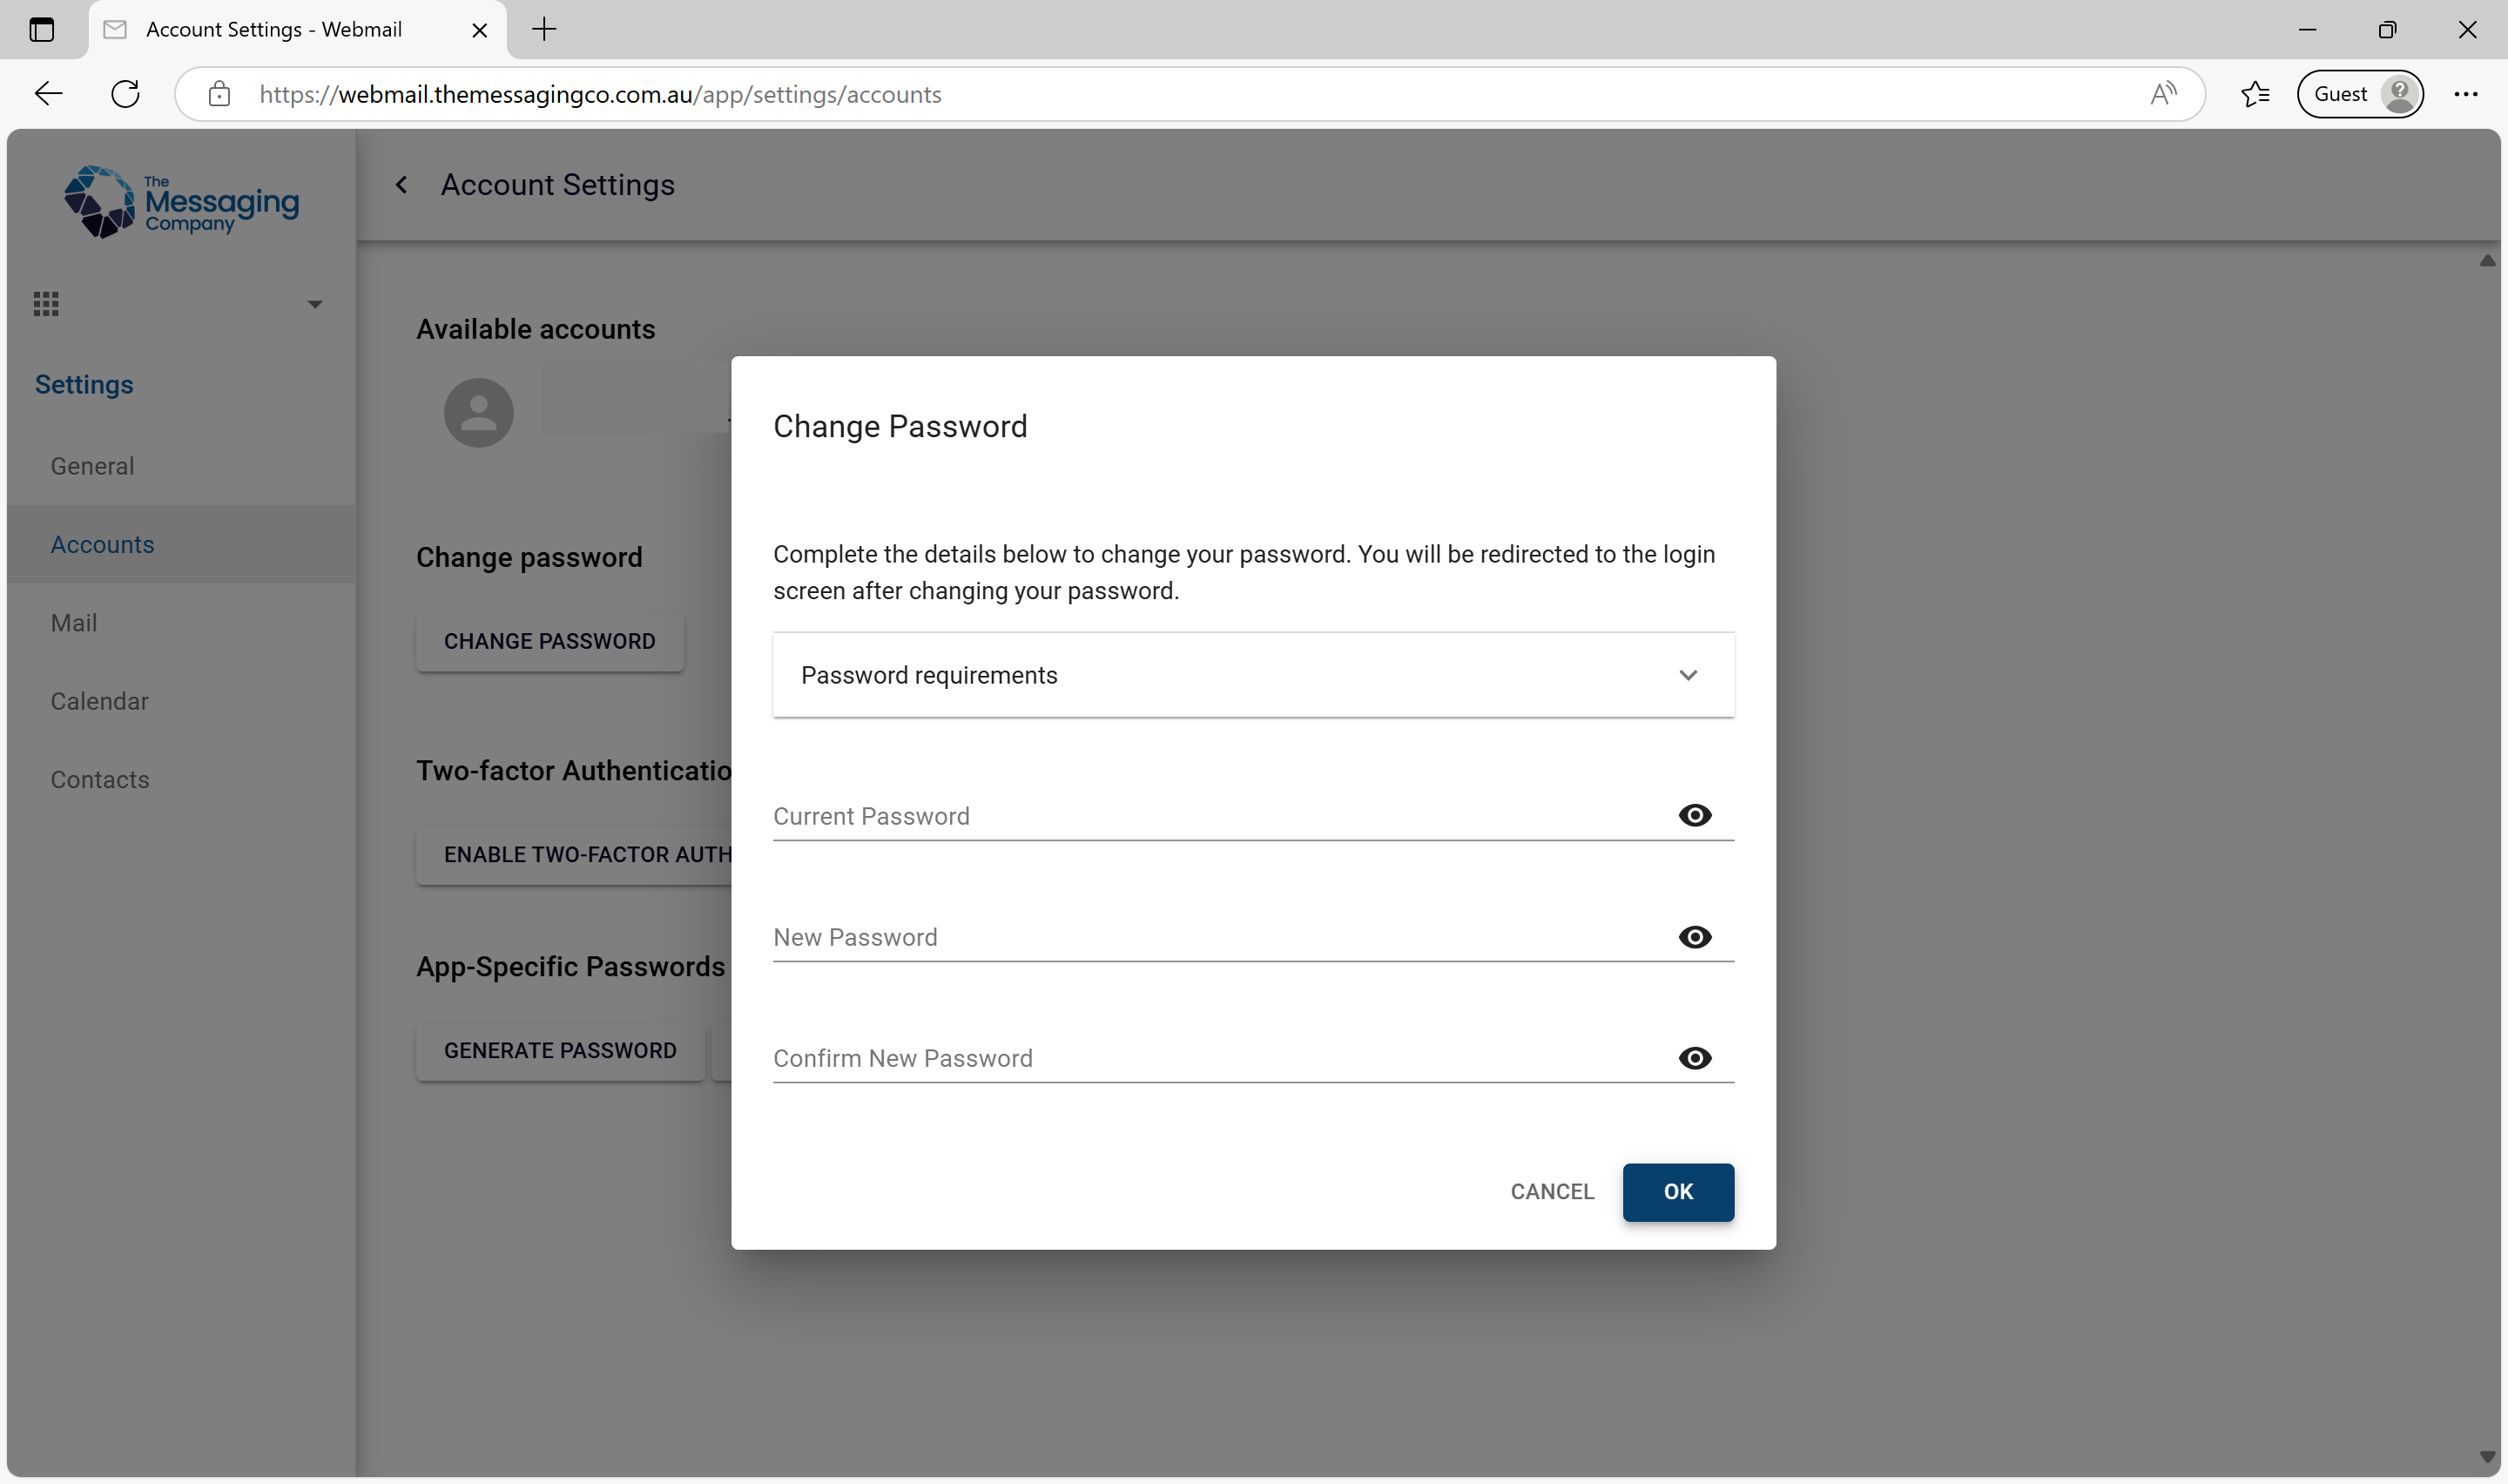Image resolution: width=2508 pixels, height=1484 pixels.
Task: Click the account avatar under Available accounts
Action: coord(477,411)
